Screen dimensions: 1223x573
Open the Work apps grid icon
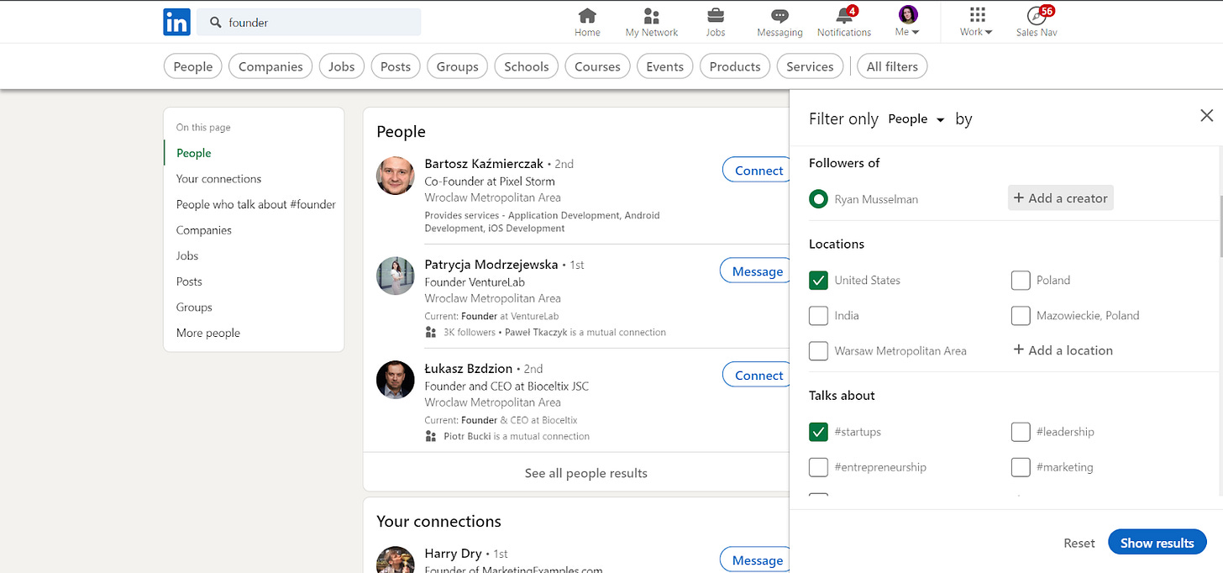(x=976, y=15)
